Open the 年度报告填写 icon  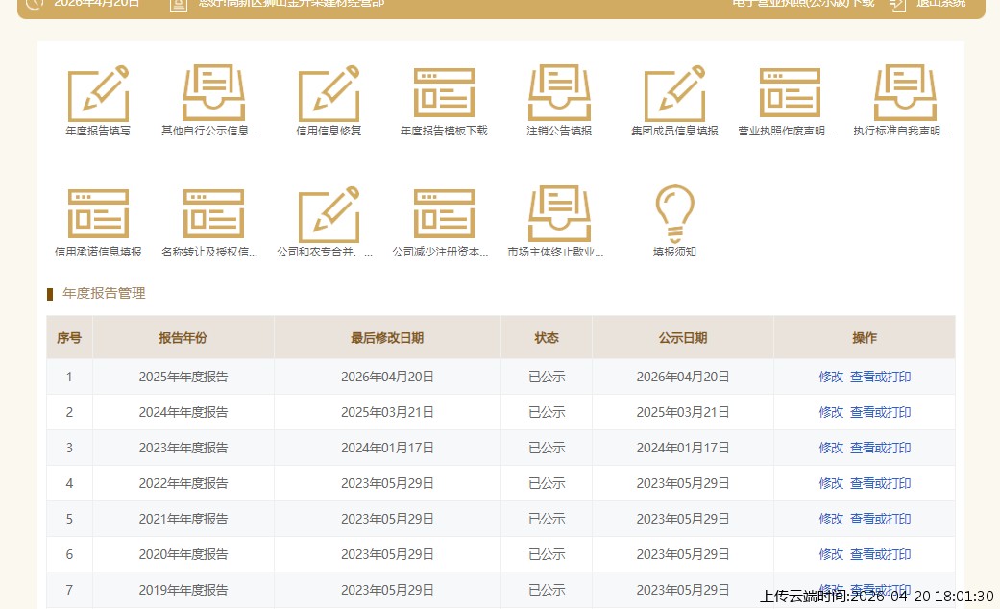pyautogui.click(x=98, y=94)
